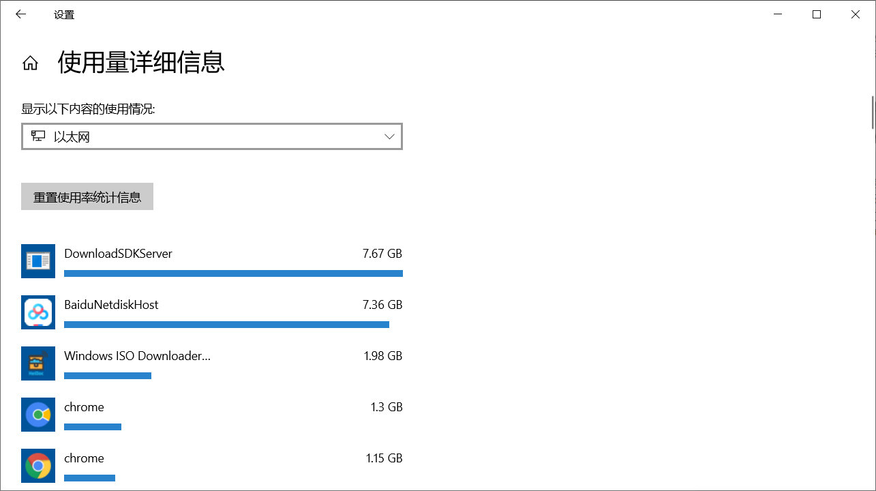Click the 1.98 GB usage label
The width and height of the screenshot is (876, 491).
click(383, 355)
